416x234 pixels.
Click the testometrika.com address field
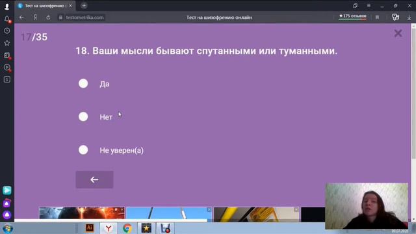(81, 18)
